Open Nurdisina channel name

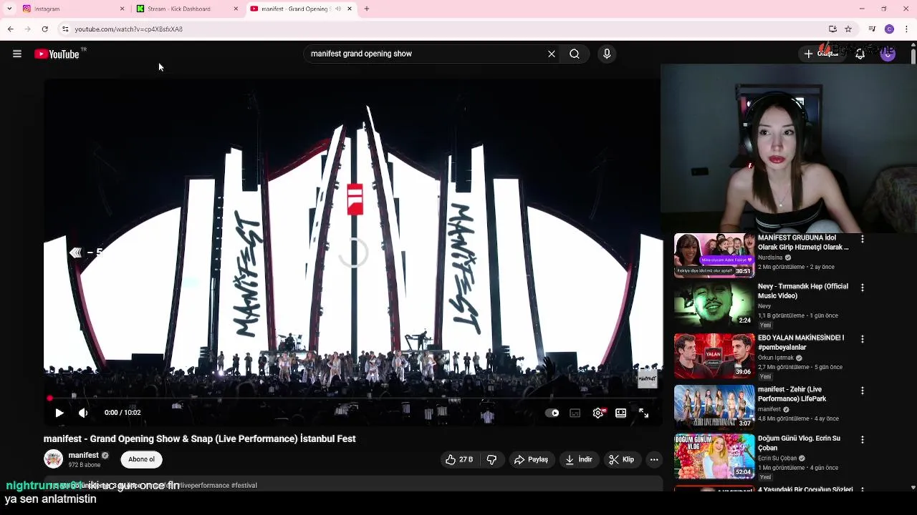pyautogui.click(x=770, y=257)
